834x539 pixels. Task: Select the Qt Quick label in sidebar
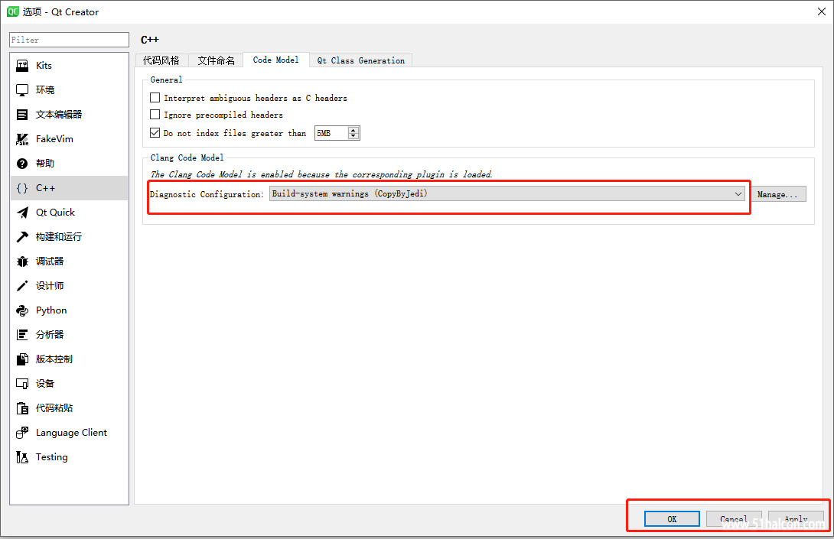[55, 212]
